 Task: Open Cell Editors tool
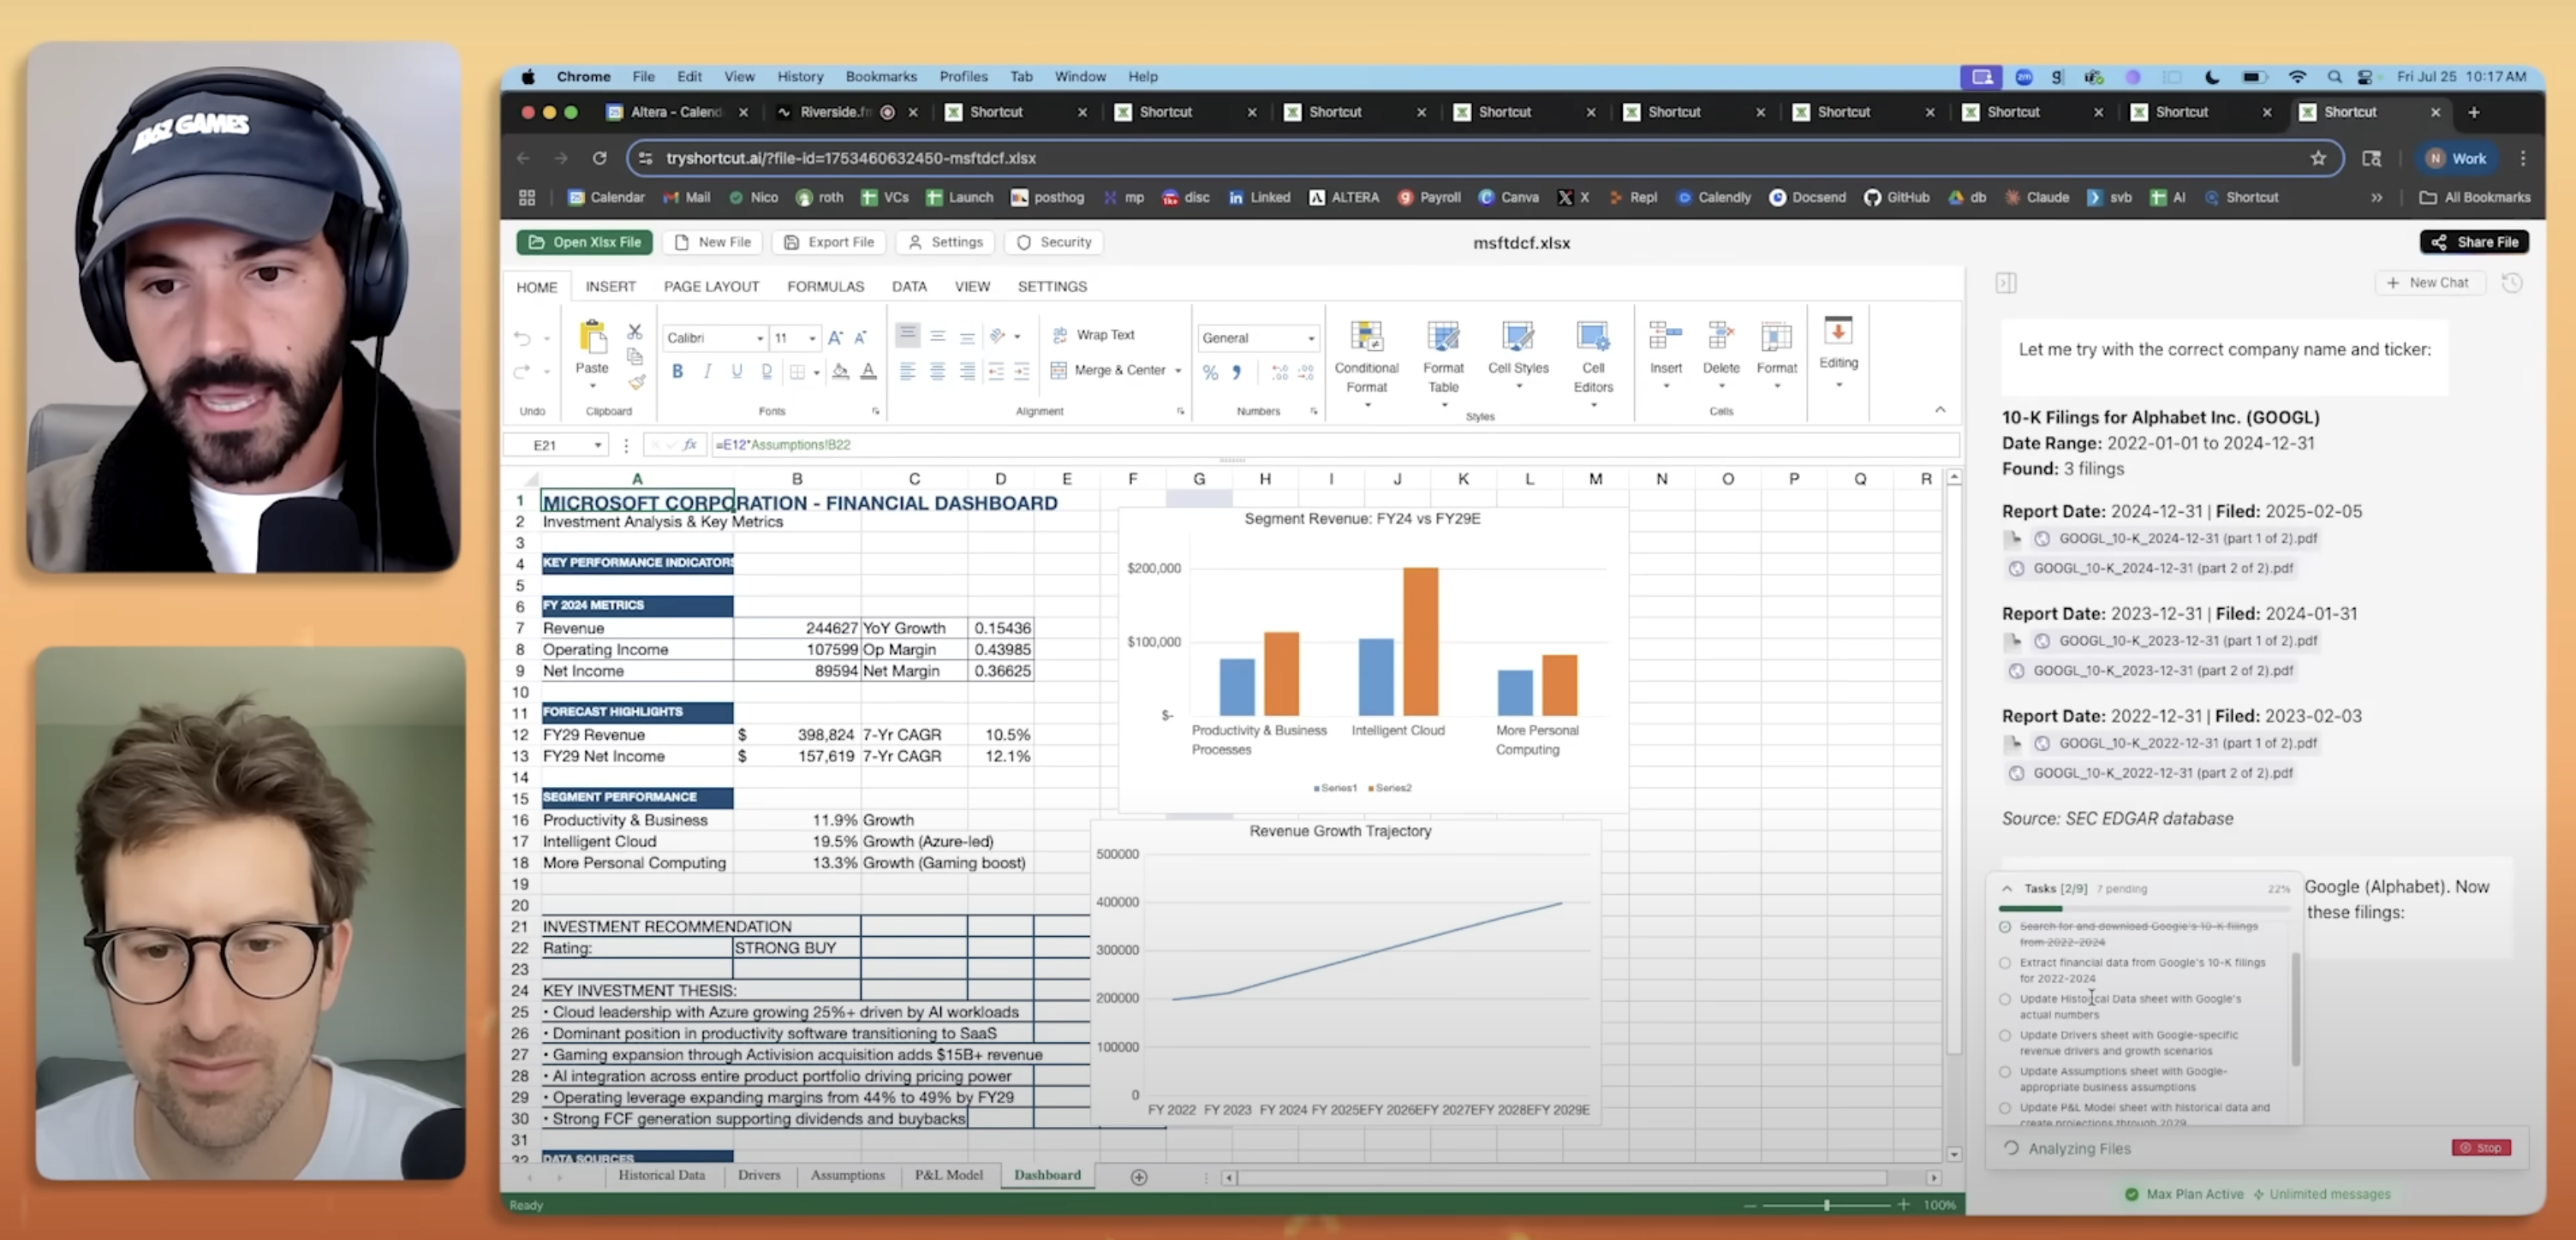(1593, 358)
